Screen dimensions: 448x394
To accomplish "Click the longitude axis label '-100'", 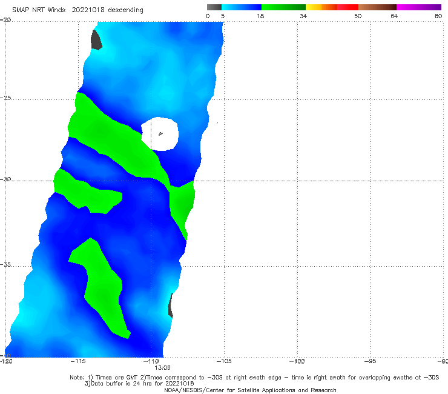I will click(297, 361).
